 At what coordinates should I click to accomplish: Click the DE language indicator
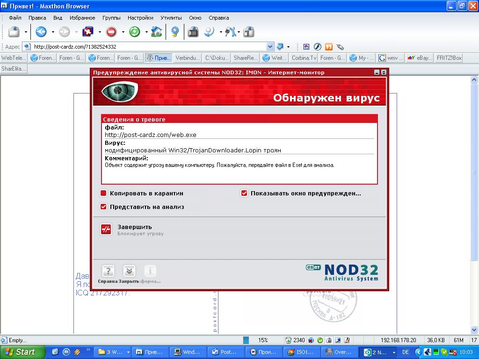click(x=406, y=352)
